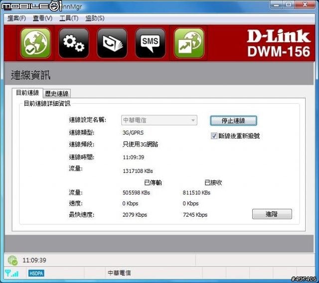Open the phonebook contacts icon

[112, 43]
